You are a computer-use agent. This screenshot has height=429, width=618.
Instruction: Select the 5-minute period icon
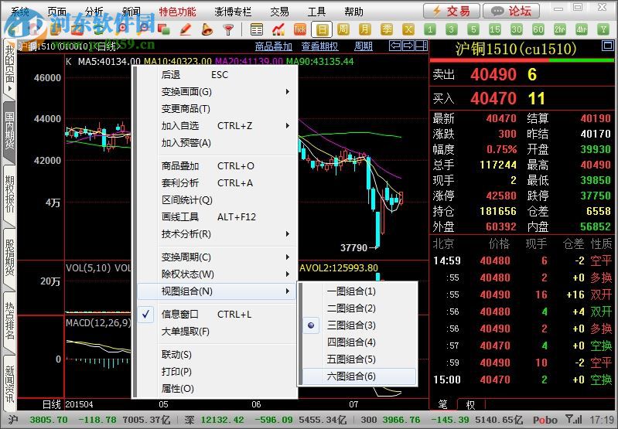pos(473,29)
